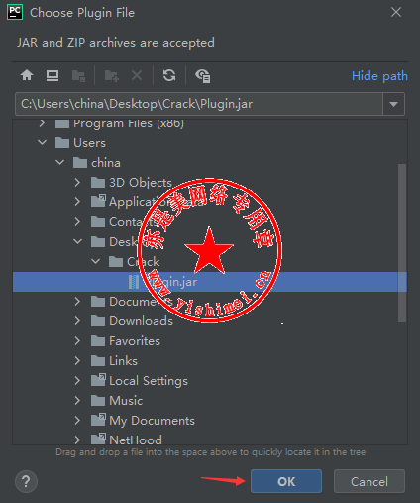Create a new folder with toolbar icon
The width and height of the screenshot is (420, 503).
(x=111, y=75)
